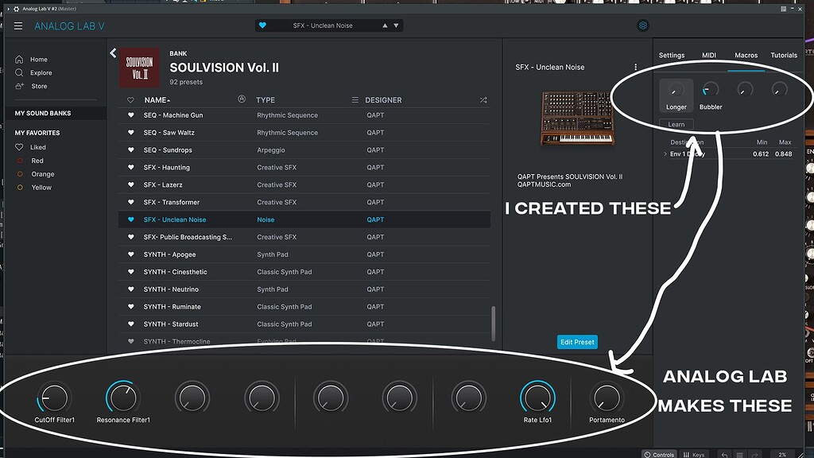Click the undo arrow icon

[725, 455]
